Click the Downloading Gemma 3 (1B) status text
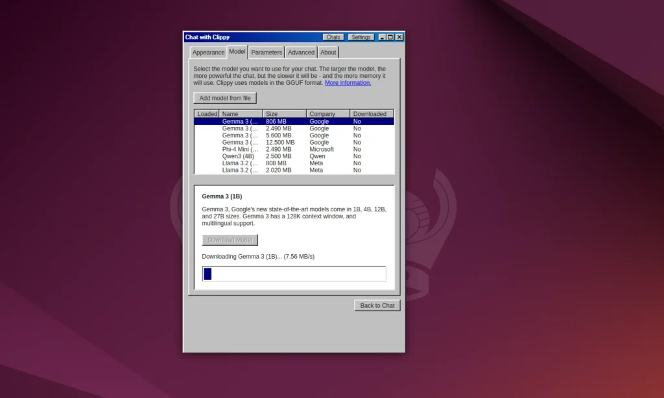The width and height of the screenshot is (664, 398). (x=258, y=257)
